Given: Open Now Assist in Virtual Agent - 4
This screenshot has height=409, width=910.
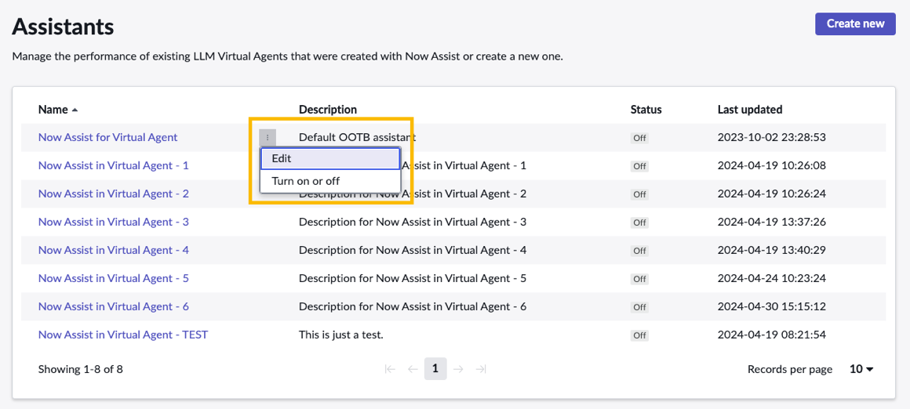Looking at the screenshot, I should 113,250.
